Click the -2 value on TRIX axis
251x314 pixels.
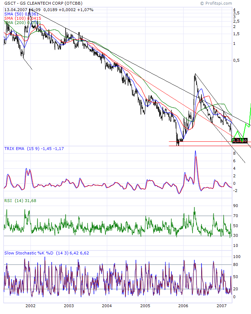point(235,191)
